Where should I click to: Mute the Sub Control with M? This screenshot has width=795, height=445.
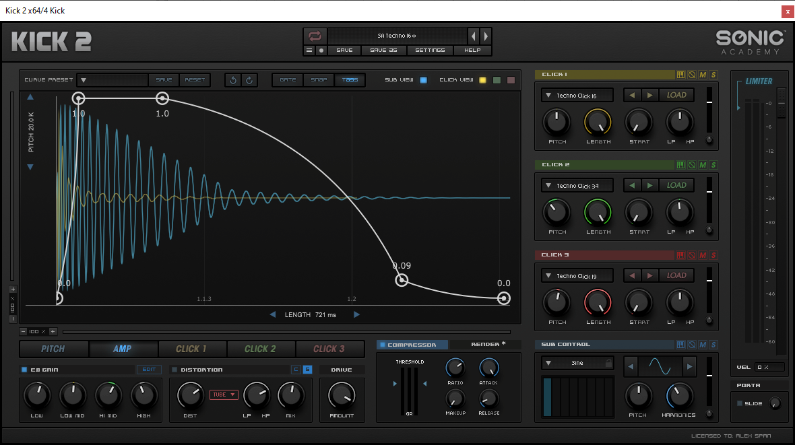[x=703, y=345]
